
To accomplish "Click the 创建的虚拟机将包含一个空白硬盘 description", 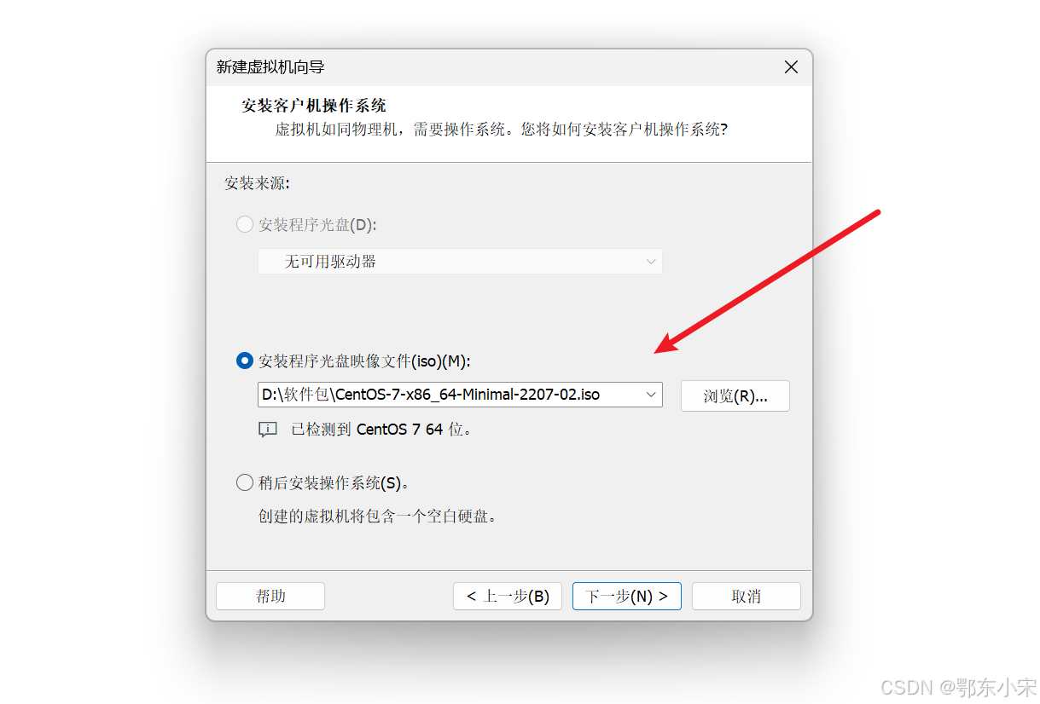I will 377,516.
